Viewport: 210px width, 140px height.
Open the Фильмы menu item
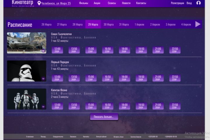[84, 3]
